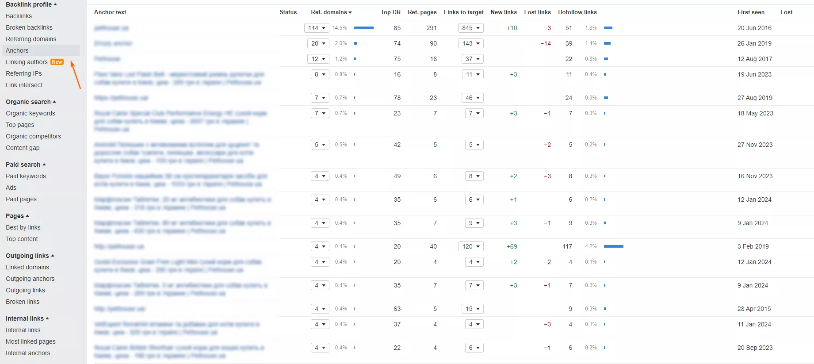
Task: Open the 15 links to target dropdown
Action: point(473,309)
